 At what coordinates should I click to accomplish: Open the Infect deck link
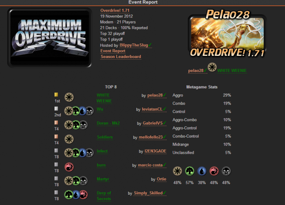point(102,151)
